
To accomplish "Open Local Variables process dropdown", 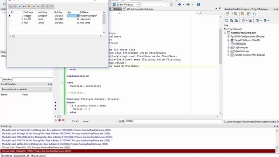I will point(26,89).
